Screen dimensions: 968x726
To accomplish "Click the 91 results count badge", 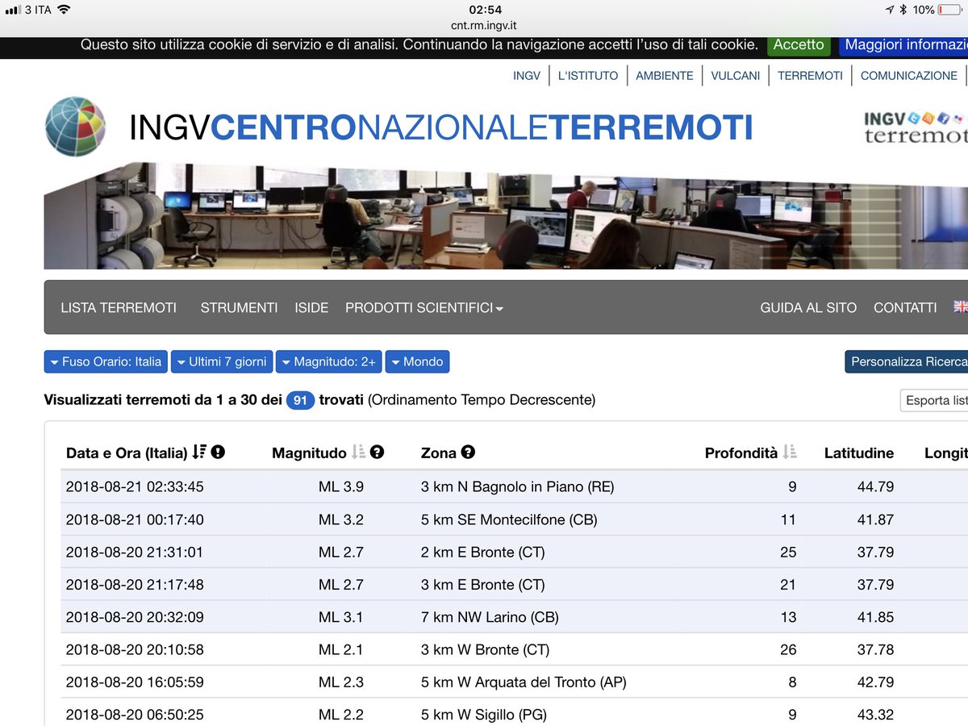I will click(x=299, y=400).
